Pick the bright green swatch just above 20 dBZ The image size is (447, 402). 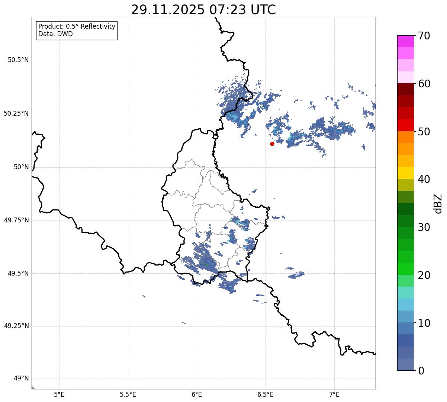tap(405, 268)
